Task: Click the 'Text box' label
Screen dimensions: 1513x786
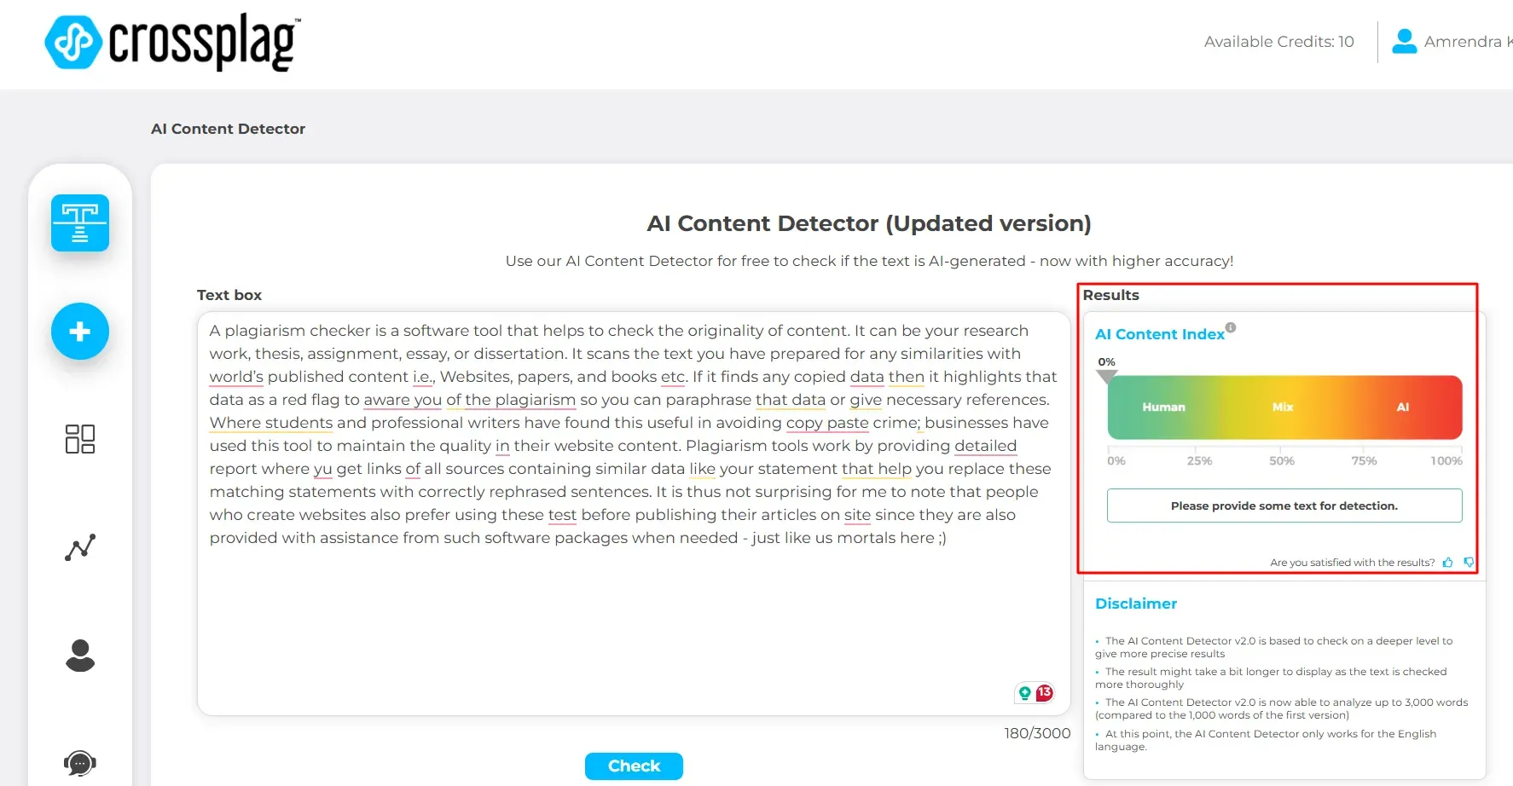Action: point(229,295)
